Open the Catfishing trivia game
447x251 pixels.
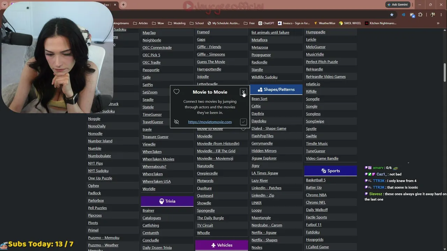click(151, 225)
